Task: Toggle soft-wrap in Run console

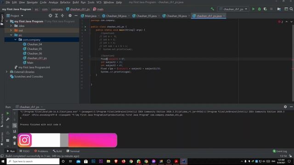Action: click(x=14, y=126)
